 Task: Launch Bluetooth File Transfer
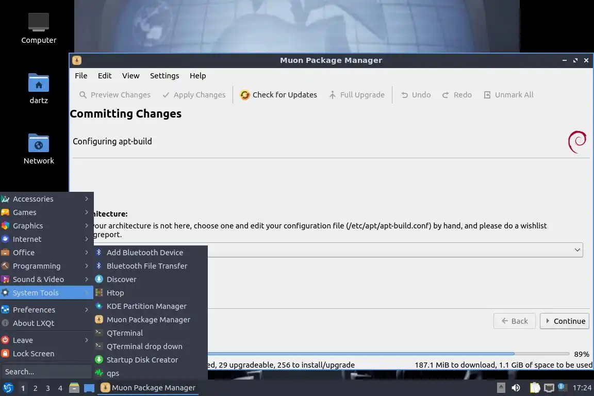[x=151, y=266]
